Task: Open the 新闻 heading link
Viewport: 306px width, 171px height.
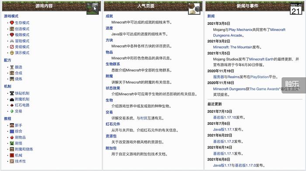Action: coord(211,16)
